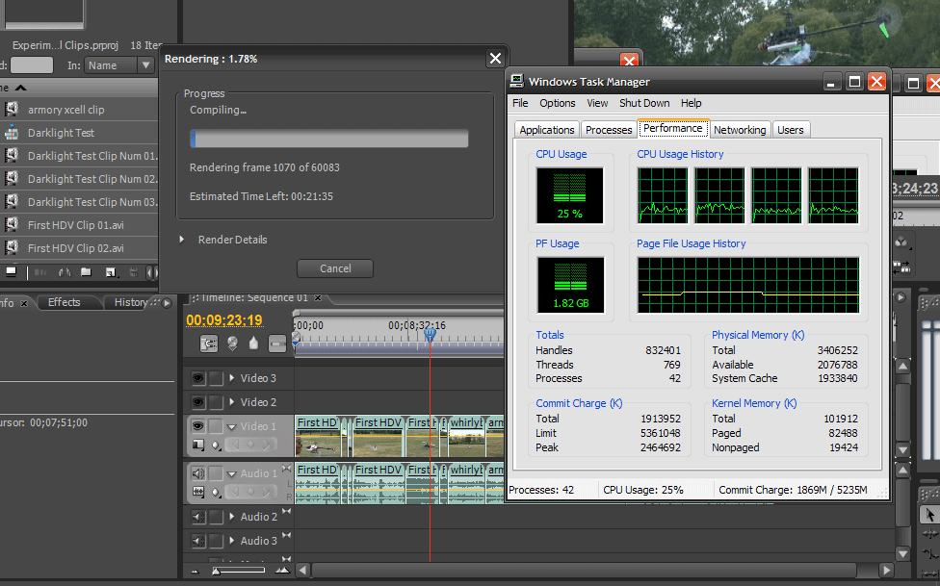Click the timeline current timecode 00;09;23;19
Viewport: 940px width, 586px height.
(x=223, y=320)
